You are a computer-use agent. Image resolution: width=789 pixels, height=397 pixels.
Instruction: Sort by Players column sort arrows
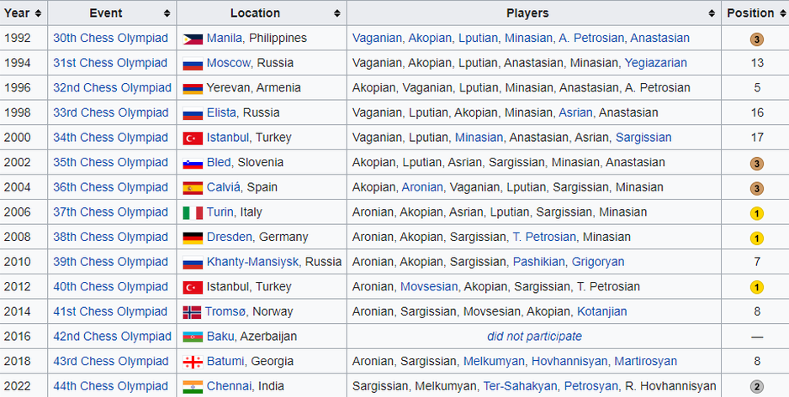pos(712,13)
